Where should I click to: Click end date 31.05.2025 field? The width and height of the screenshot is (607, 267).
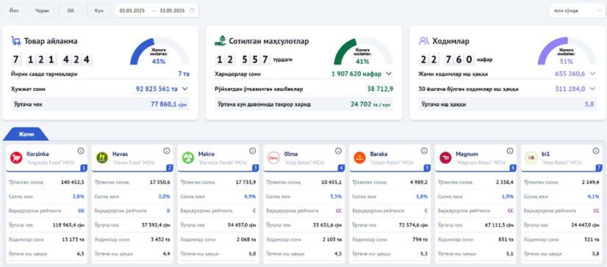(172, 11)
